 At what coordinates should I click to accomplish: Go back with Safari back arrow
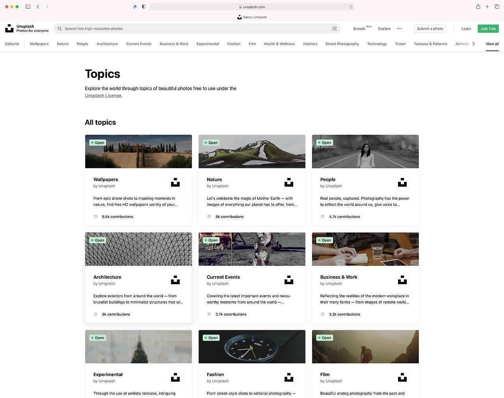38,7
